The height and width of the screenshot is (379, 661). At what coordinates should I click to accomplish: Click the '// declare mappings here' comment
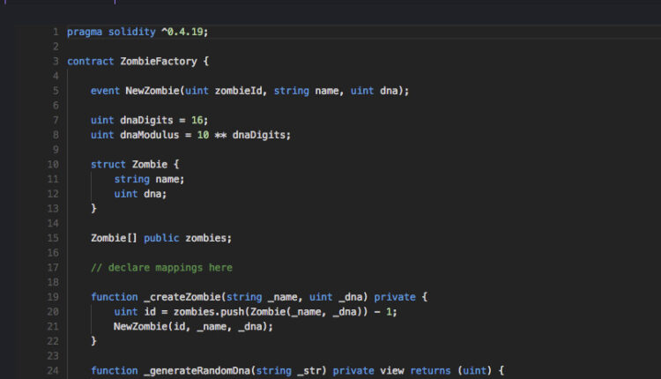[x=161, y=267]
